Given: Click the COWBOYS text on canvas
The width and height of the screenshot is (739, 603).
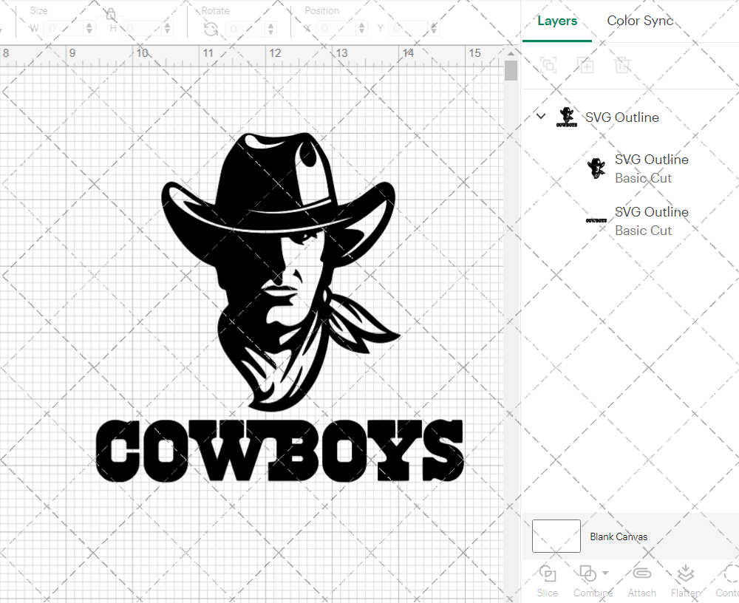Looking at the screenshot, I should pos(280,452).
